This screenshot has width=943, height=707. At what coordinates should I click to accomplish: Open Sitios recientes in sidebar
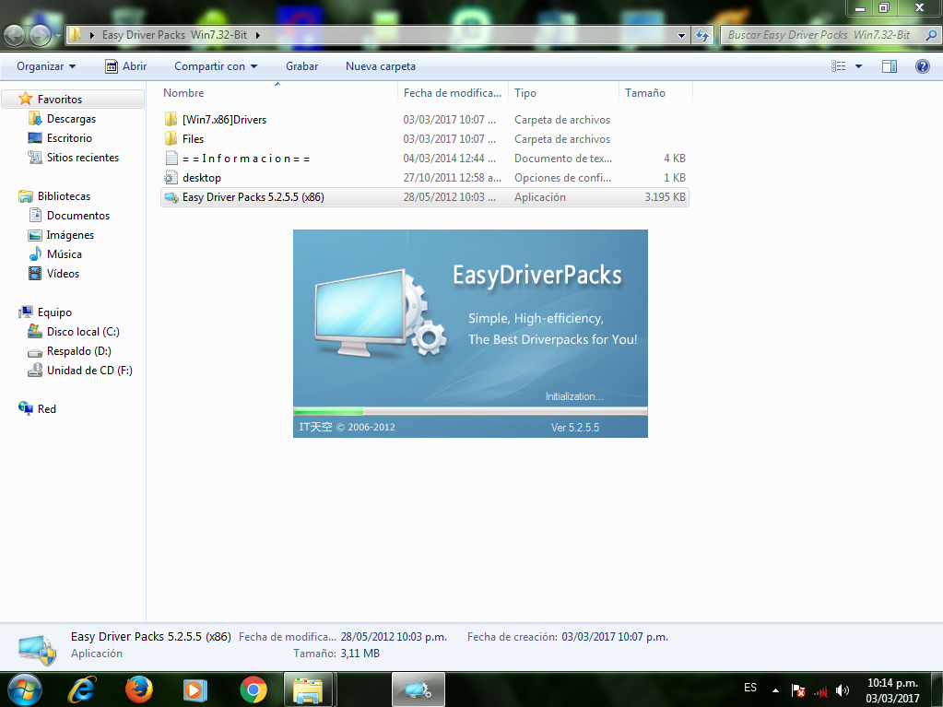point(74,158)
